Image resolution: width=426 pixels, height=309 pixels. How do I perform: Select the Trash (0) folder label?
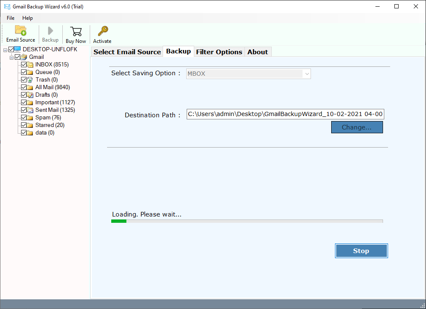[46, 80]
